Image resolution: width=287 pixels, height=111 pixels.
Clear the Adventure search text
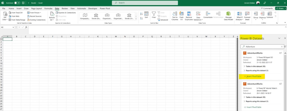[282, 46]
